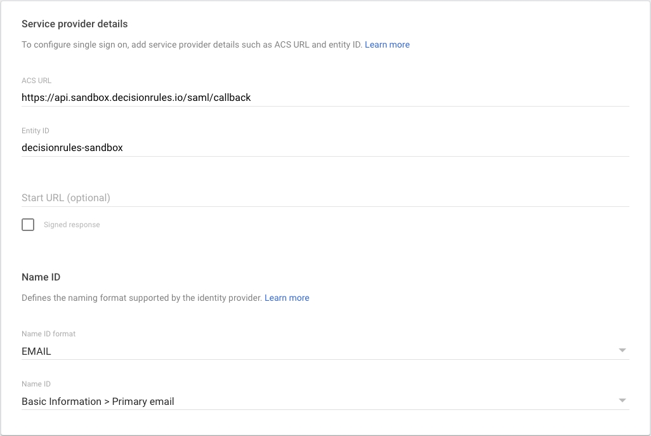Screen dimensions: 651x436
Task: Select the EMAIL value in Name ID format
Action: [37, 351]
